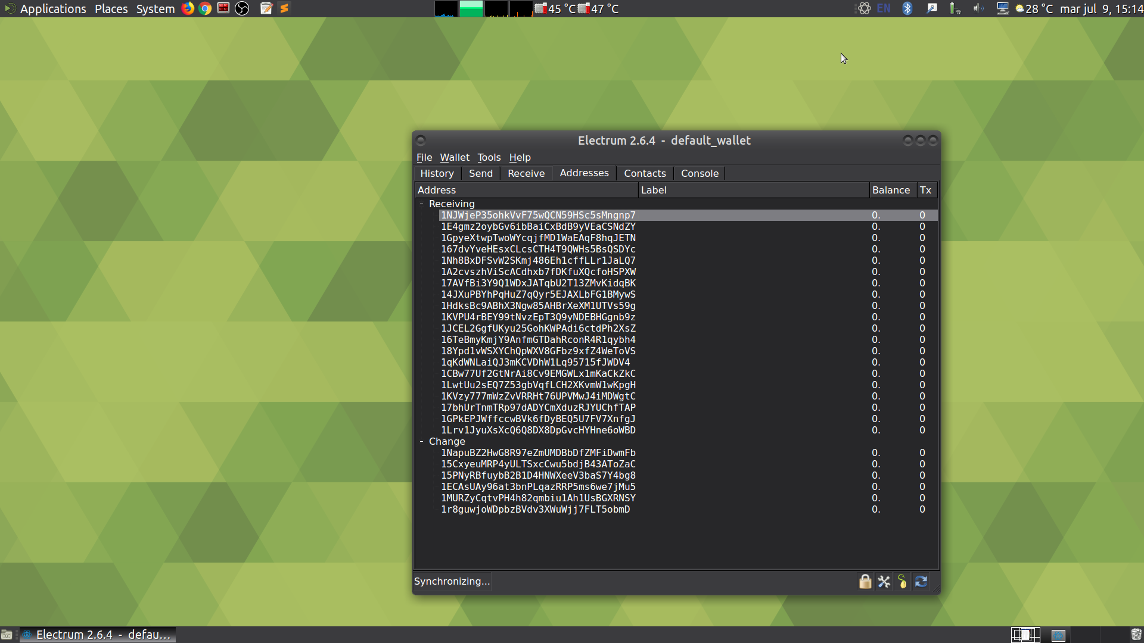Viewport: 1144px width, 643px height.
Task: Click the Electrum window menu button top-left
Action: (421, 141)
